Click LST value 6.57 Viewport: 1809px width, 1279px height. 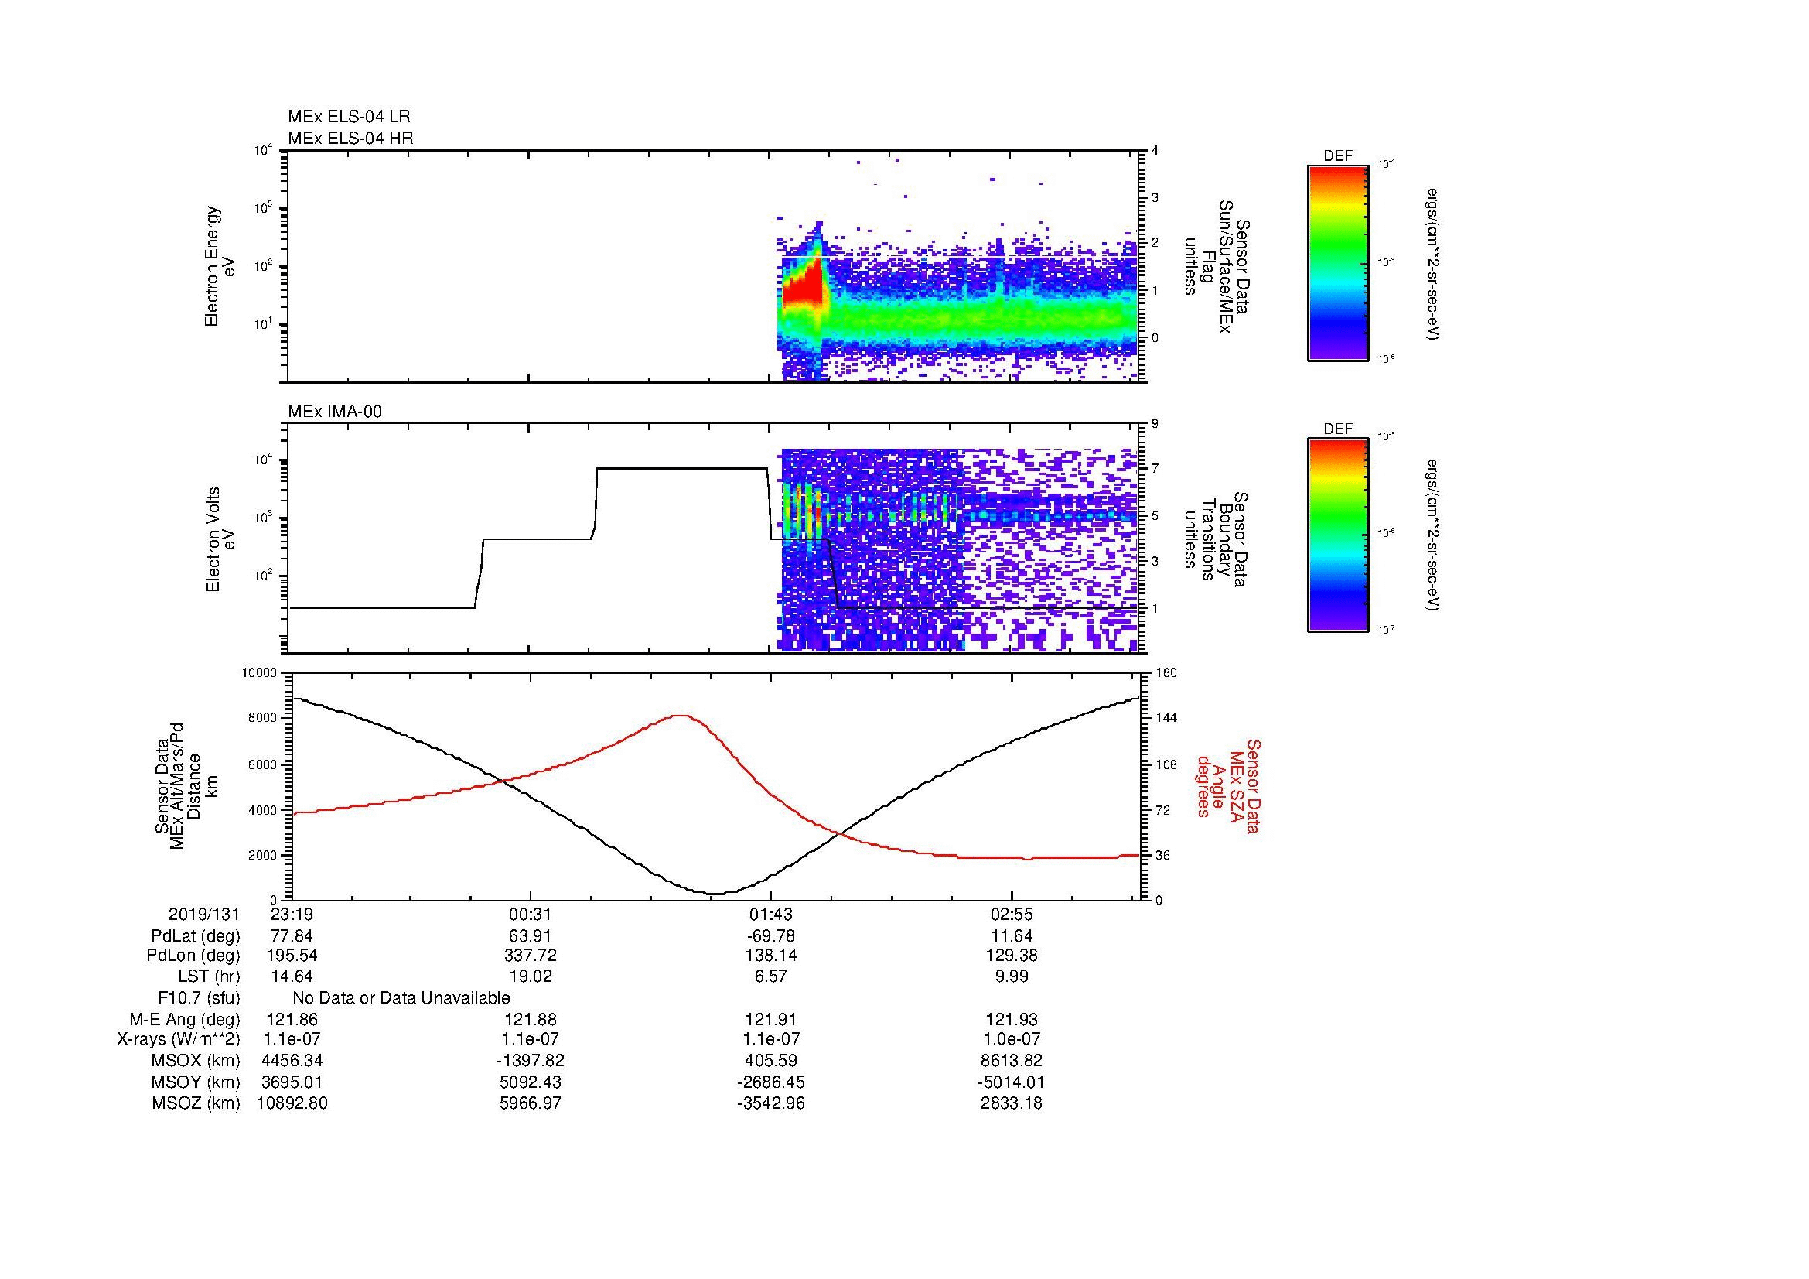tap(770, 976)
